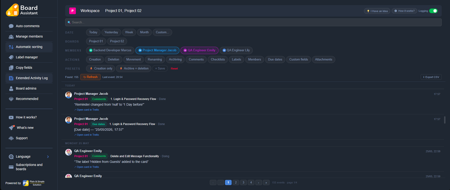450x190 pixels.
Task: Open Reminder changed event card in Trello
Action: 86,110
